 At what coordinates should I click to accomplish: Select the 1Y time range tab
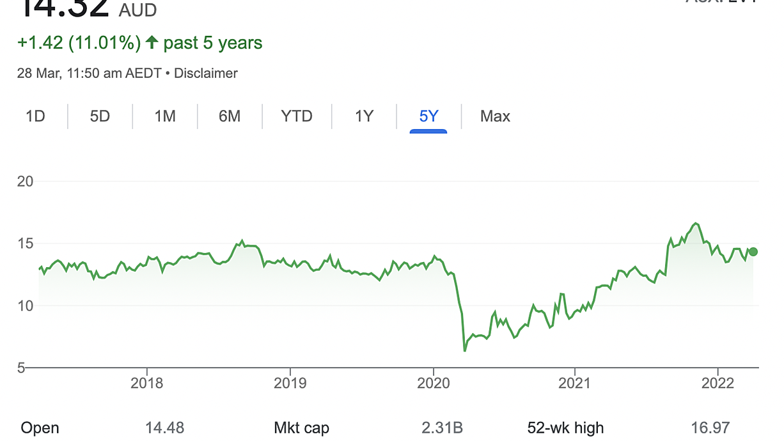364,116
